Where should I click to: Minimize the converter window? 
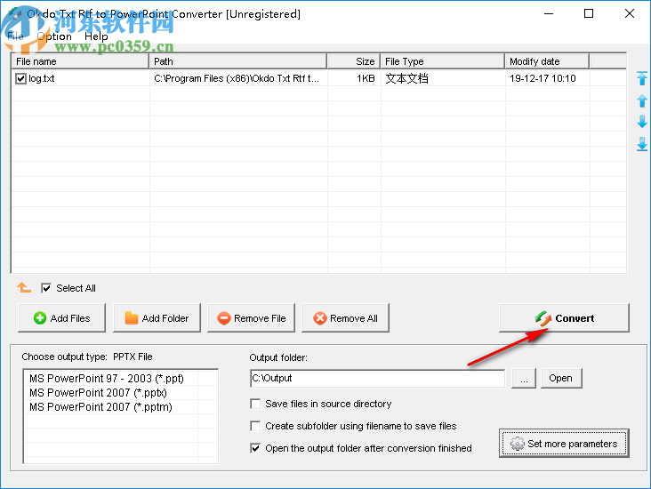coord(549,13)
